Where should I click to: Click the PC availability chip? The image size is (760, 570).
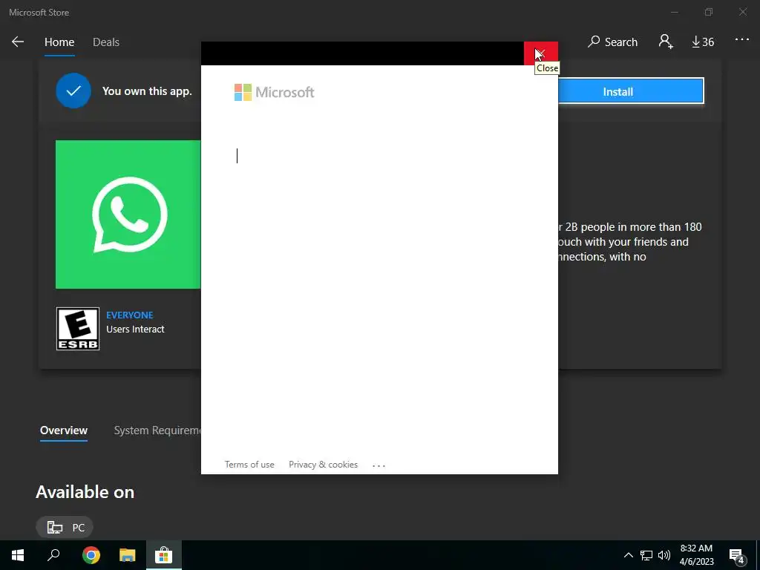coord(65,528)
